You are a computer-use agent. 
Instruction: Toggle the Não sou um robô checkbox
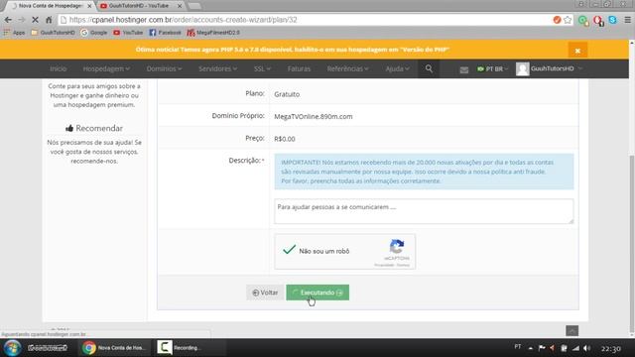(289, 250)
